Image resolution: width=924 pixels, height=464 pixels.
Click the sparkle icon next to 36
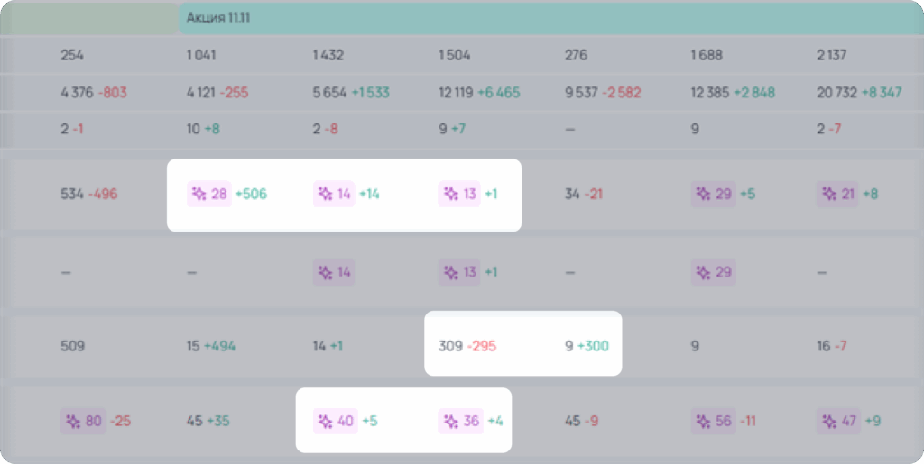click(451, 421)
